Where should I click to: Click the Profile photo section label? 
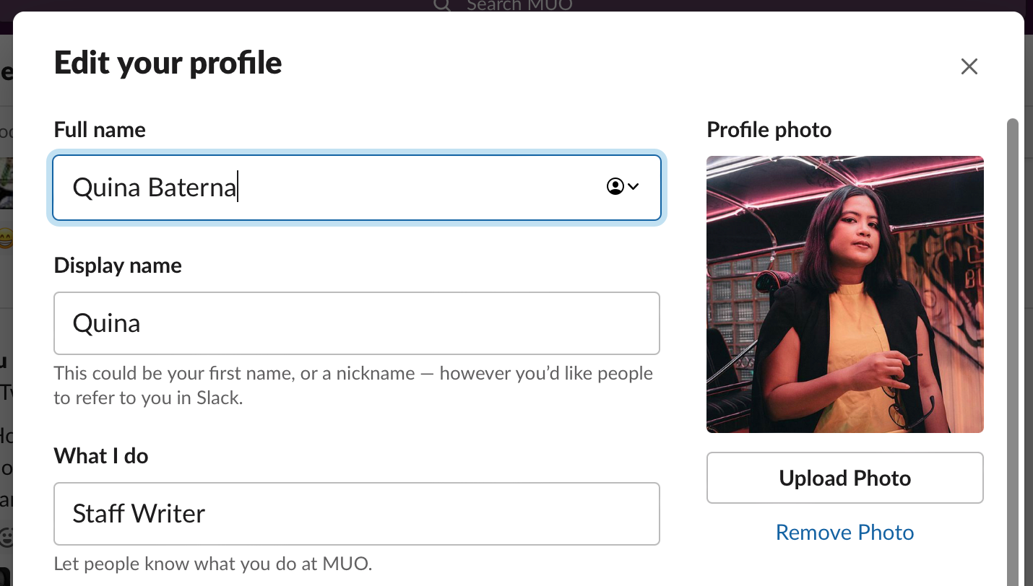[x=769, y=129]
